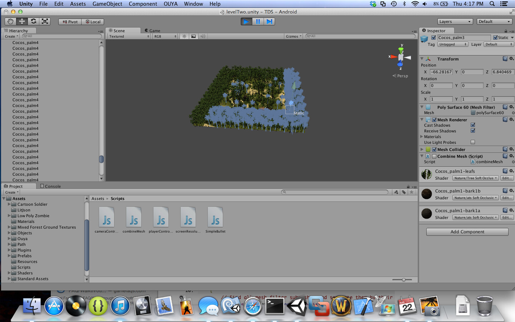Select the Hand tool in the toolbar

pos(10,21)
